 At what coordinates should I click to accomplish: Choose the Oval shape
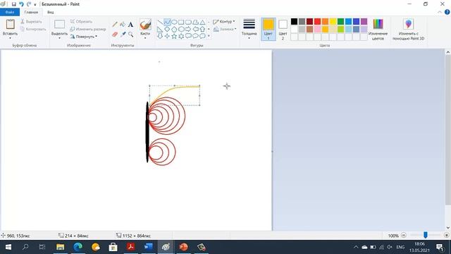tap(174, 22)
